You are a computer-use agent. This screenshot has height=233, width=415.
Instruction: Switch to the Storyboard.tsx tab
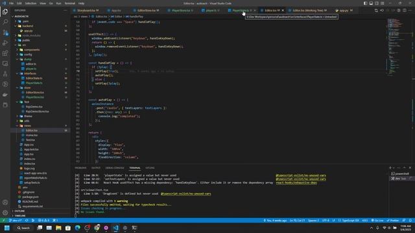[x=86, y=10]
